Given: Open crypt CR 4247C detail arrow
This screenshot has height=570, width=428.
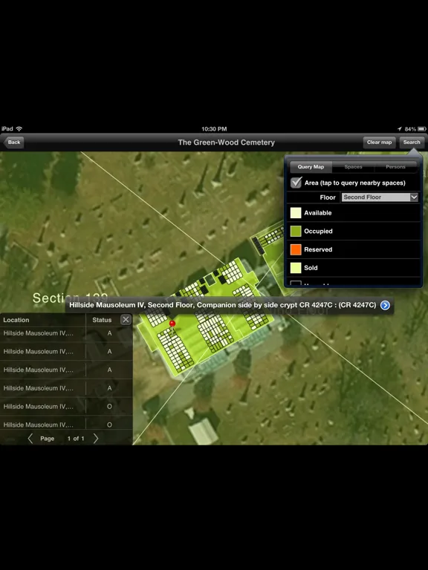Looking at the screenshot, I should 385,305.
